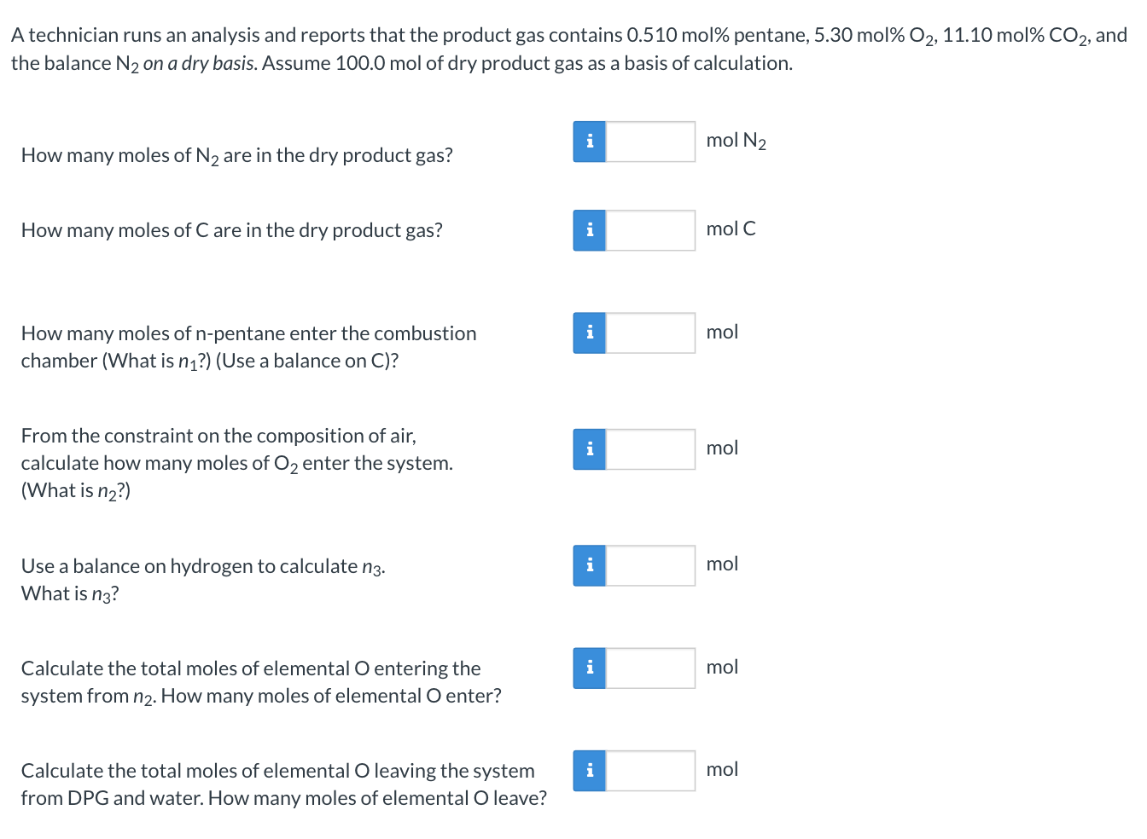The width and height of the screenshot is (1147, 839).
Task: Open the hint icon for the n-pentane question
Action: [588, 333]
